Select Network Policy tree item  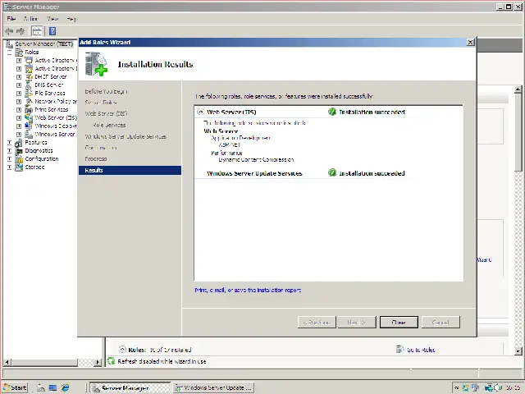pyautogui.click(x=56, y=101)
